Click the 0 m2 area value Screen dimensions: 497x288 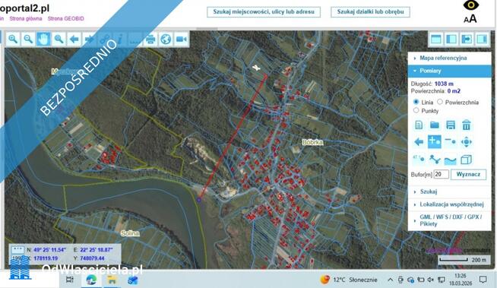(454, 91)
